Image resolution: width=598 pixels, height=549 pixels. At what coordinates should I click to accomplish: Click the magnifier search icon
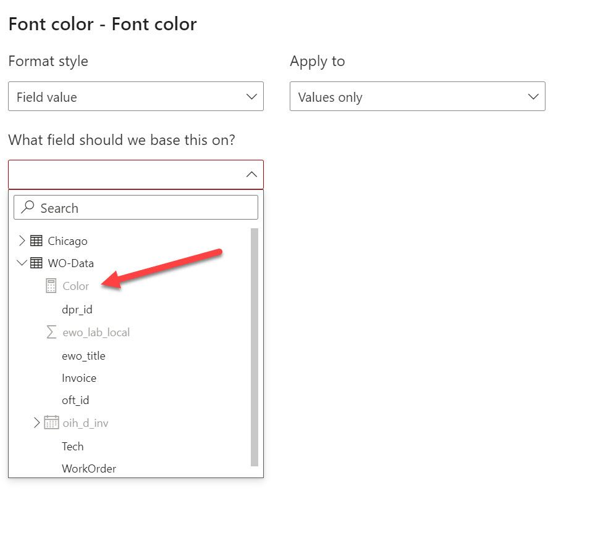pyautogui.click(x=27, y=207)
